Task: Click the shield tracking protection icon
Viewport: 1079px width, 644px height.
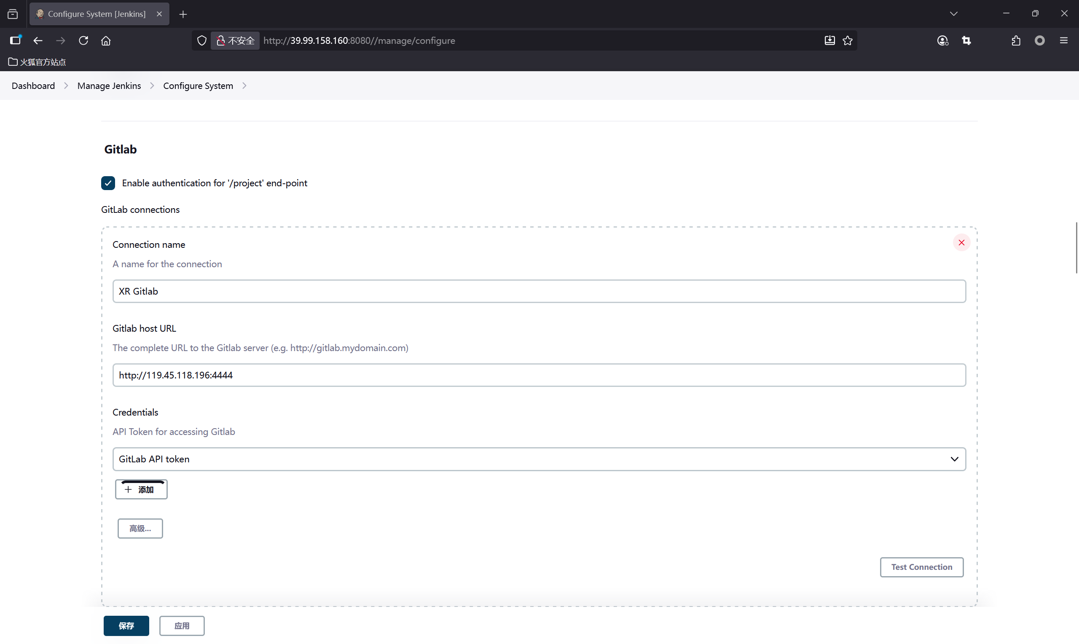Action: click(x=202, y=40)
